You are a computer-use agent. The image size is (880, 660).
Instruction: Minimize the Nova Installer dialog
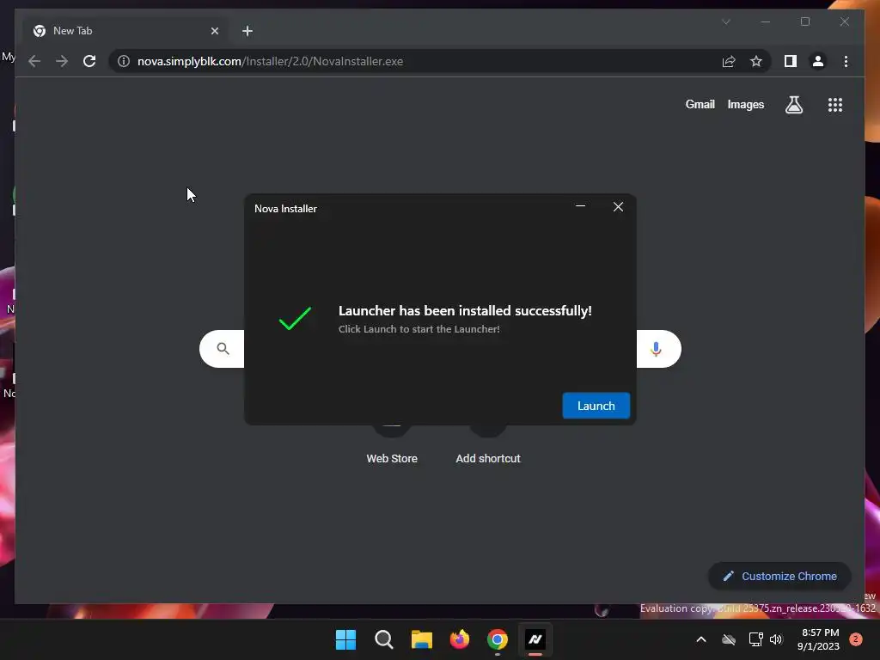tap(580, 206)
